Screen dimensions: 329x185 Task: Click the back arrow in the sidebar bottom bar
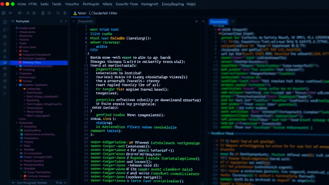pos(13,183)
